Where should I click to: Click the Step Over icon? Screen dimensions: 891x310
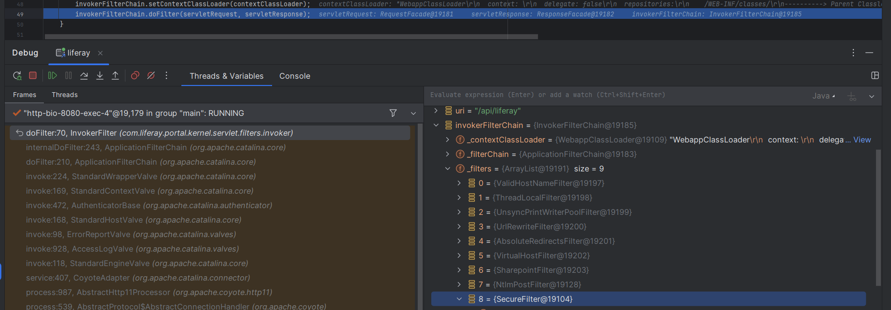tap(84, 76)
